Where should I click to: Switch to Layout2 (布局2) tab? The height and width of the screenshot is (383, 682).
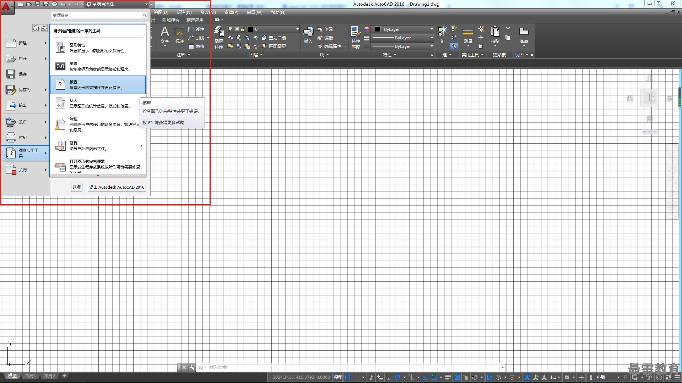pyautogui.click(x=49, y=376)
